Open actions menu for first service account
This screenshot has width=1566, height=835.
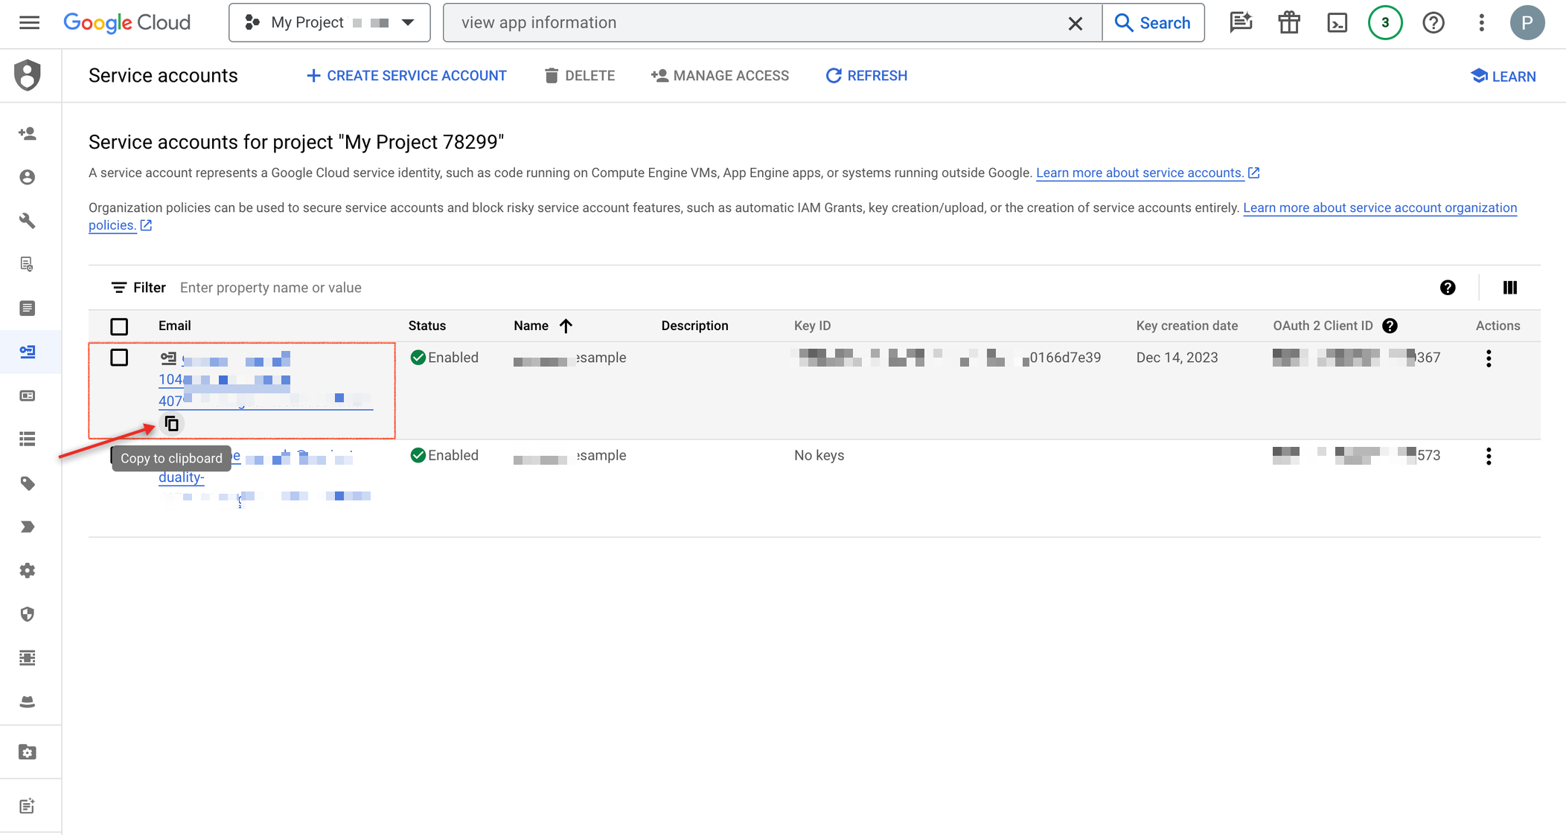[x=1489, y=358]
